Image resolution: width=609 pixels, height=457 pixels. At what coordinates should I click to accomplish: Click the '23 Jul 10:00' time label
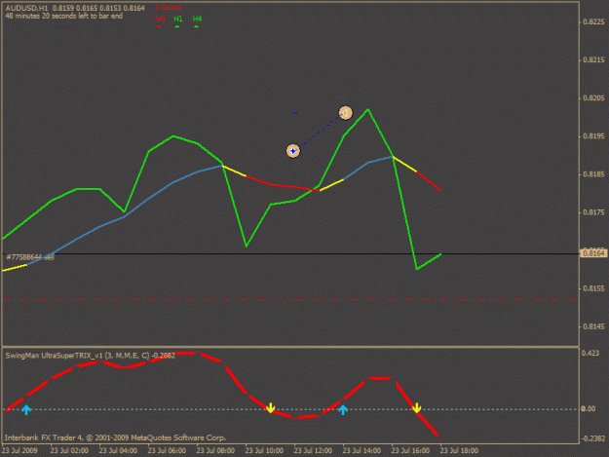click(264, 450)
